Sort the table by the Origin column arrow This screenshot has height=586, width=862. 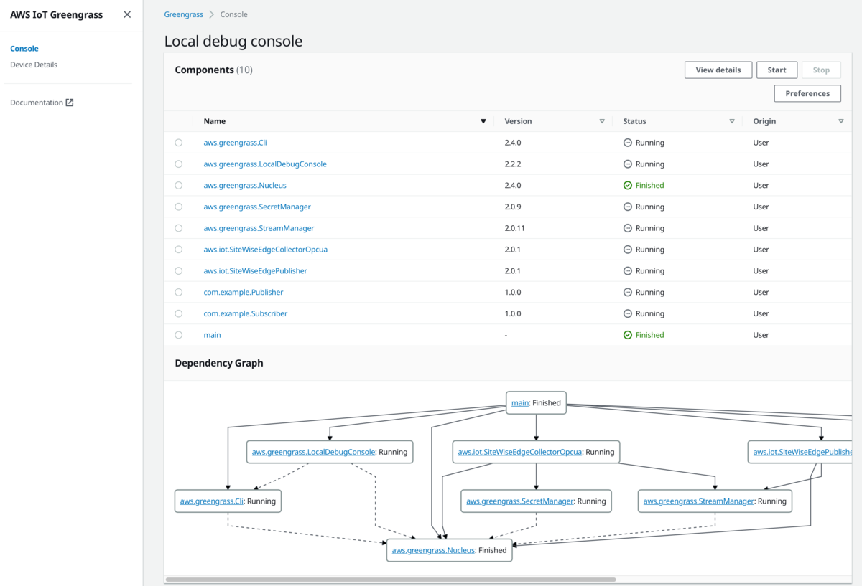click(841, 121)
